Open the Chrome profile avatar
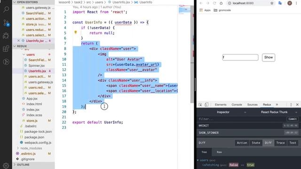The image size is (301, 169). click(290, 3)
